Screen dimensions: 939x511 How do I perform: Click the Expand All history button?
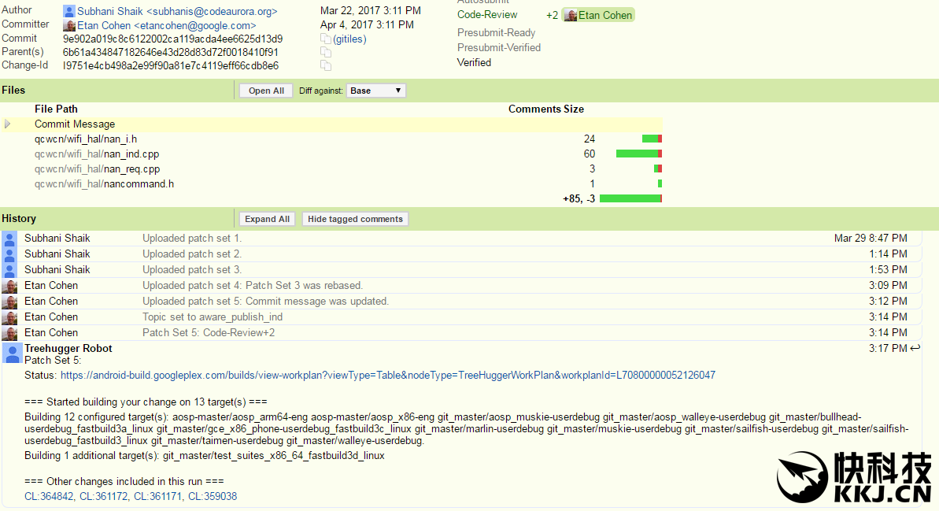(x=267, y=219)
